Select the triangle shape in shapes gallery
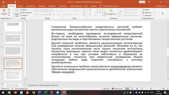This screenshot has width=169, height=95. (90, 12)
